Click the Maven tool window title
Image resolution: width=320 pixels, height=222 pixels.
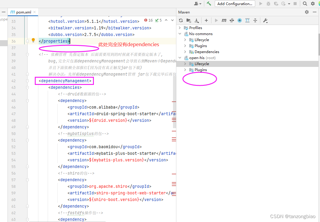(x=184, y=12)
